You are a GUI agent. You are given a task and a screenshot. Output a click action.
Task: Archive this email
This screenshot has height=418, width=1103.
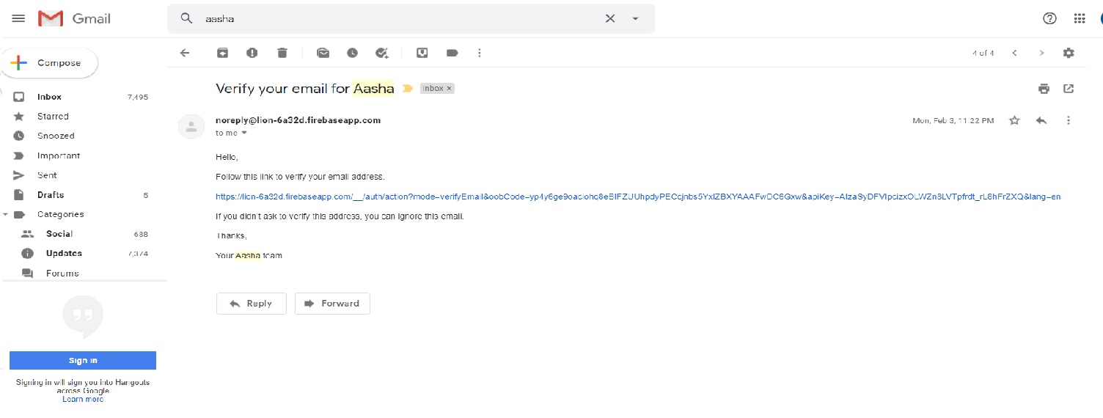tap(222, 53)
